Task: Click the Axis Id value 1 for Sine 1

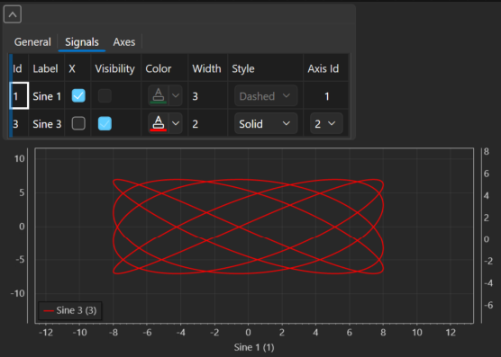Action: [326, 96]
